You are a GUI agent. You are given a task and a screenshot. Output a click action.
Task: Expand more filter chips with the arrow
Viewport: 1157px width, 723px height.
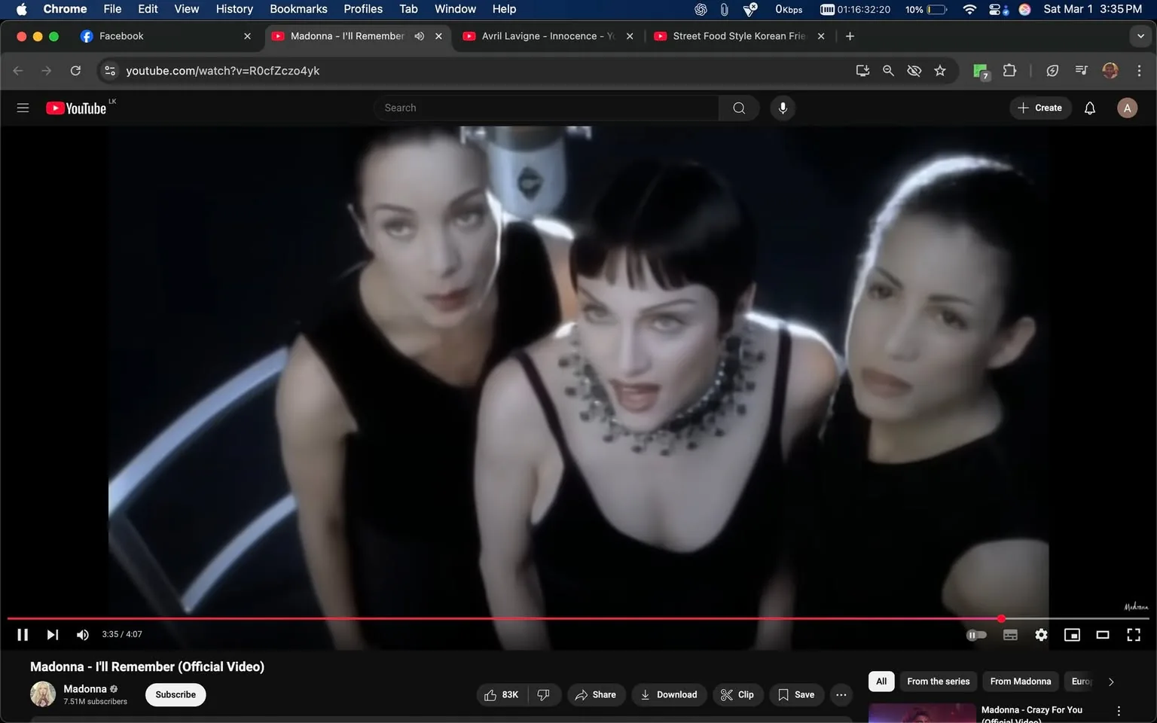click(1110, 681)
